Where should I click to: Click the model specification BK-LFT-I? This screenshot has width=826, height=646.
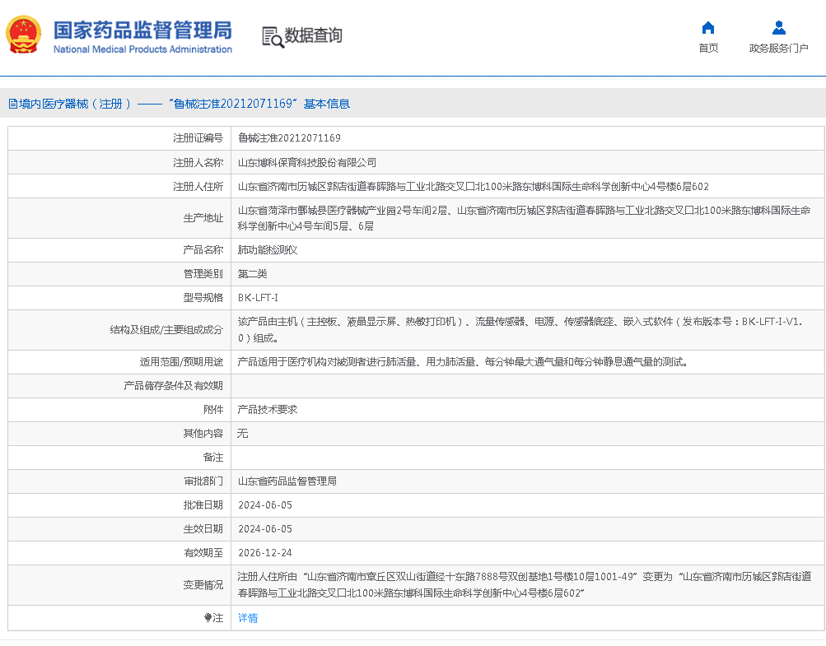click(258, 298)
